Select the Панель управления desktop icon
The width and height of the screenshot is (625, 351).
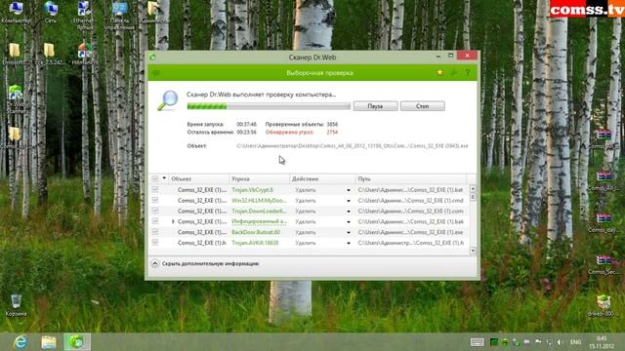tap(119, 16)
